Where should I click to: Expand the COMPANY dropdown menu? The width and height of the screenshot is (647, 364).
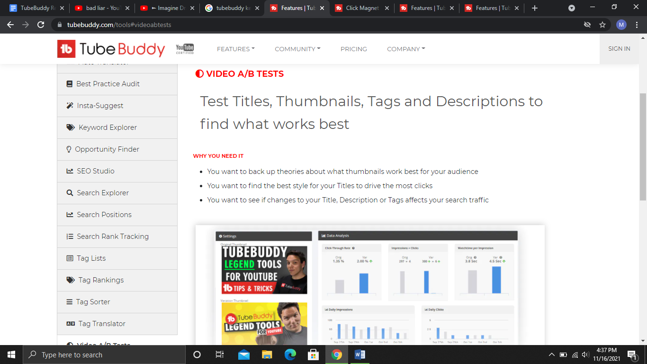click(x=406, y=49)
